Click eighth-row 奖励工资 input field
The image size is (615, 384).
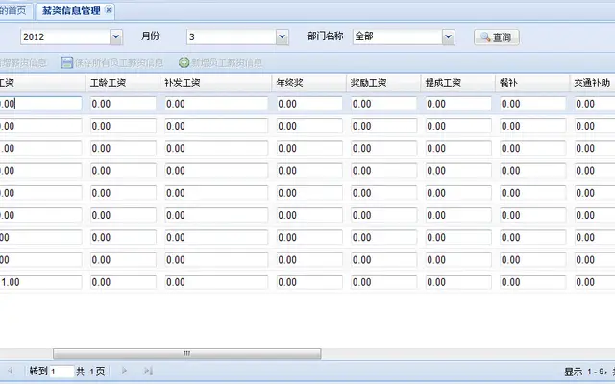tap(384, 260)
